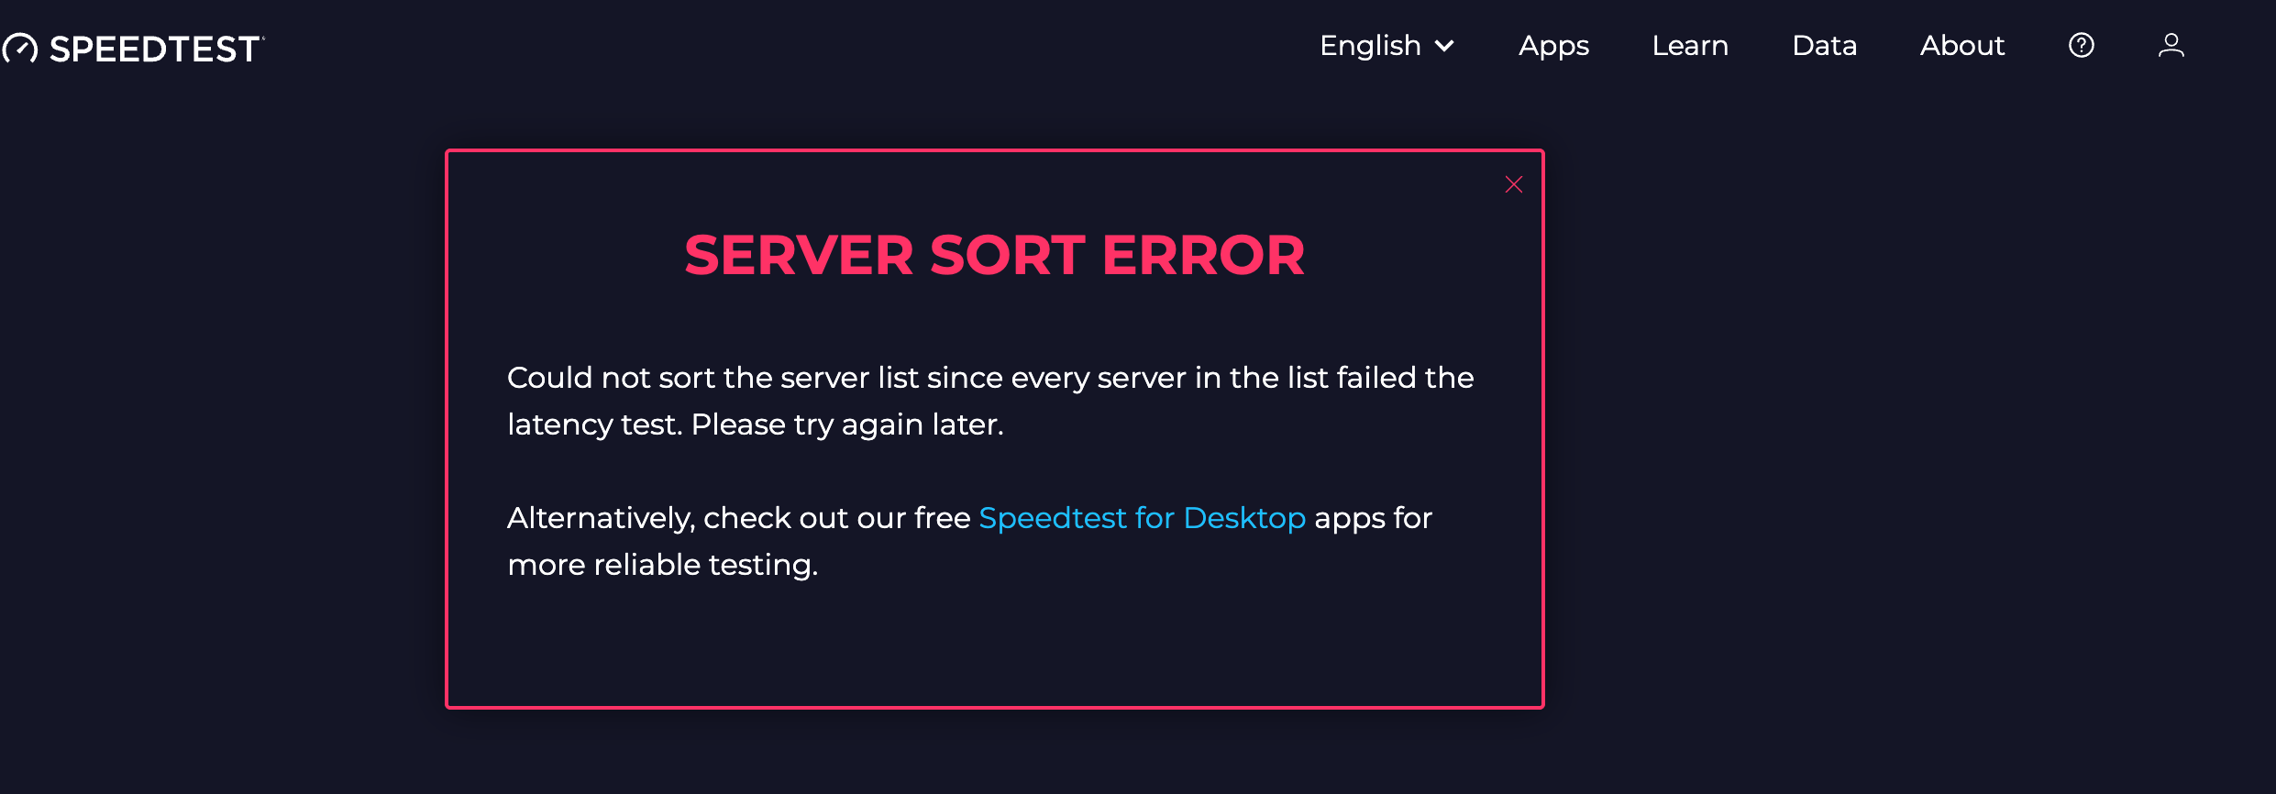Open the English language dropdown
The image size is (2276, 794).
tap(1387, 46)
